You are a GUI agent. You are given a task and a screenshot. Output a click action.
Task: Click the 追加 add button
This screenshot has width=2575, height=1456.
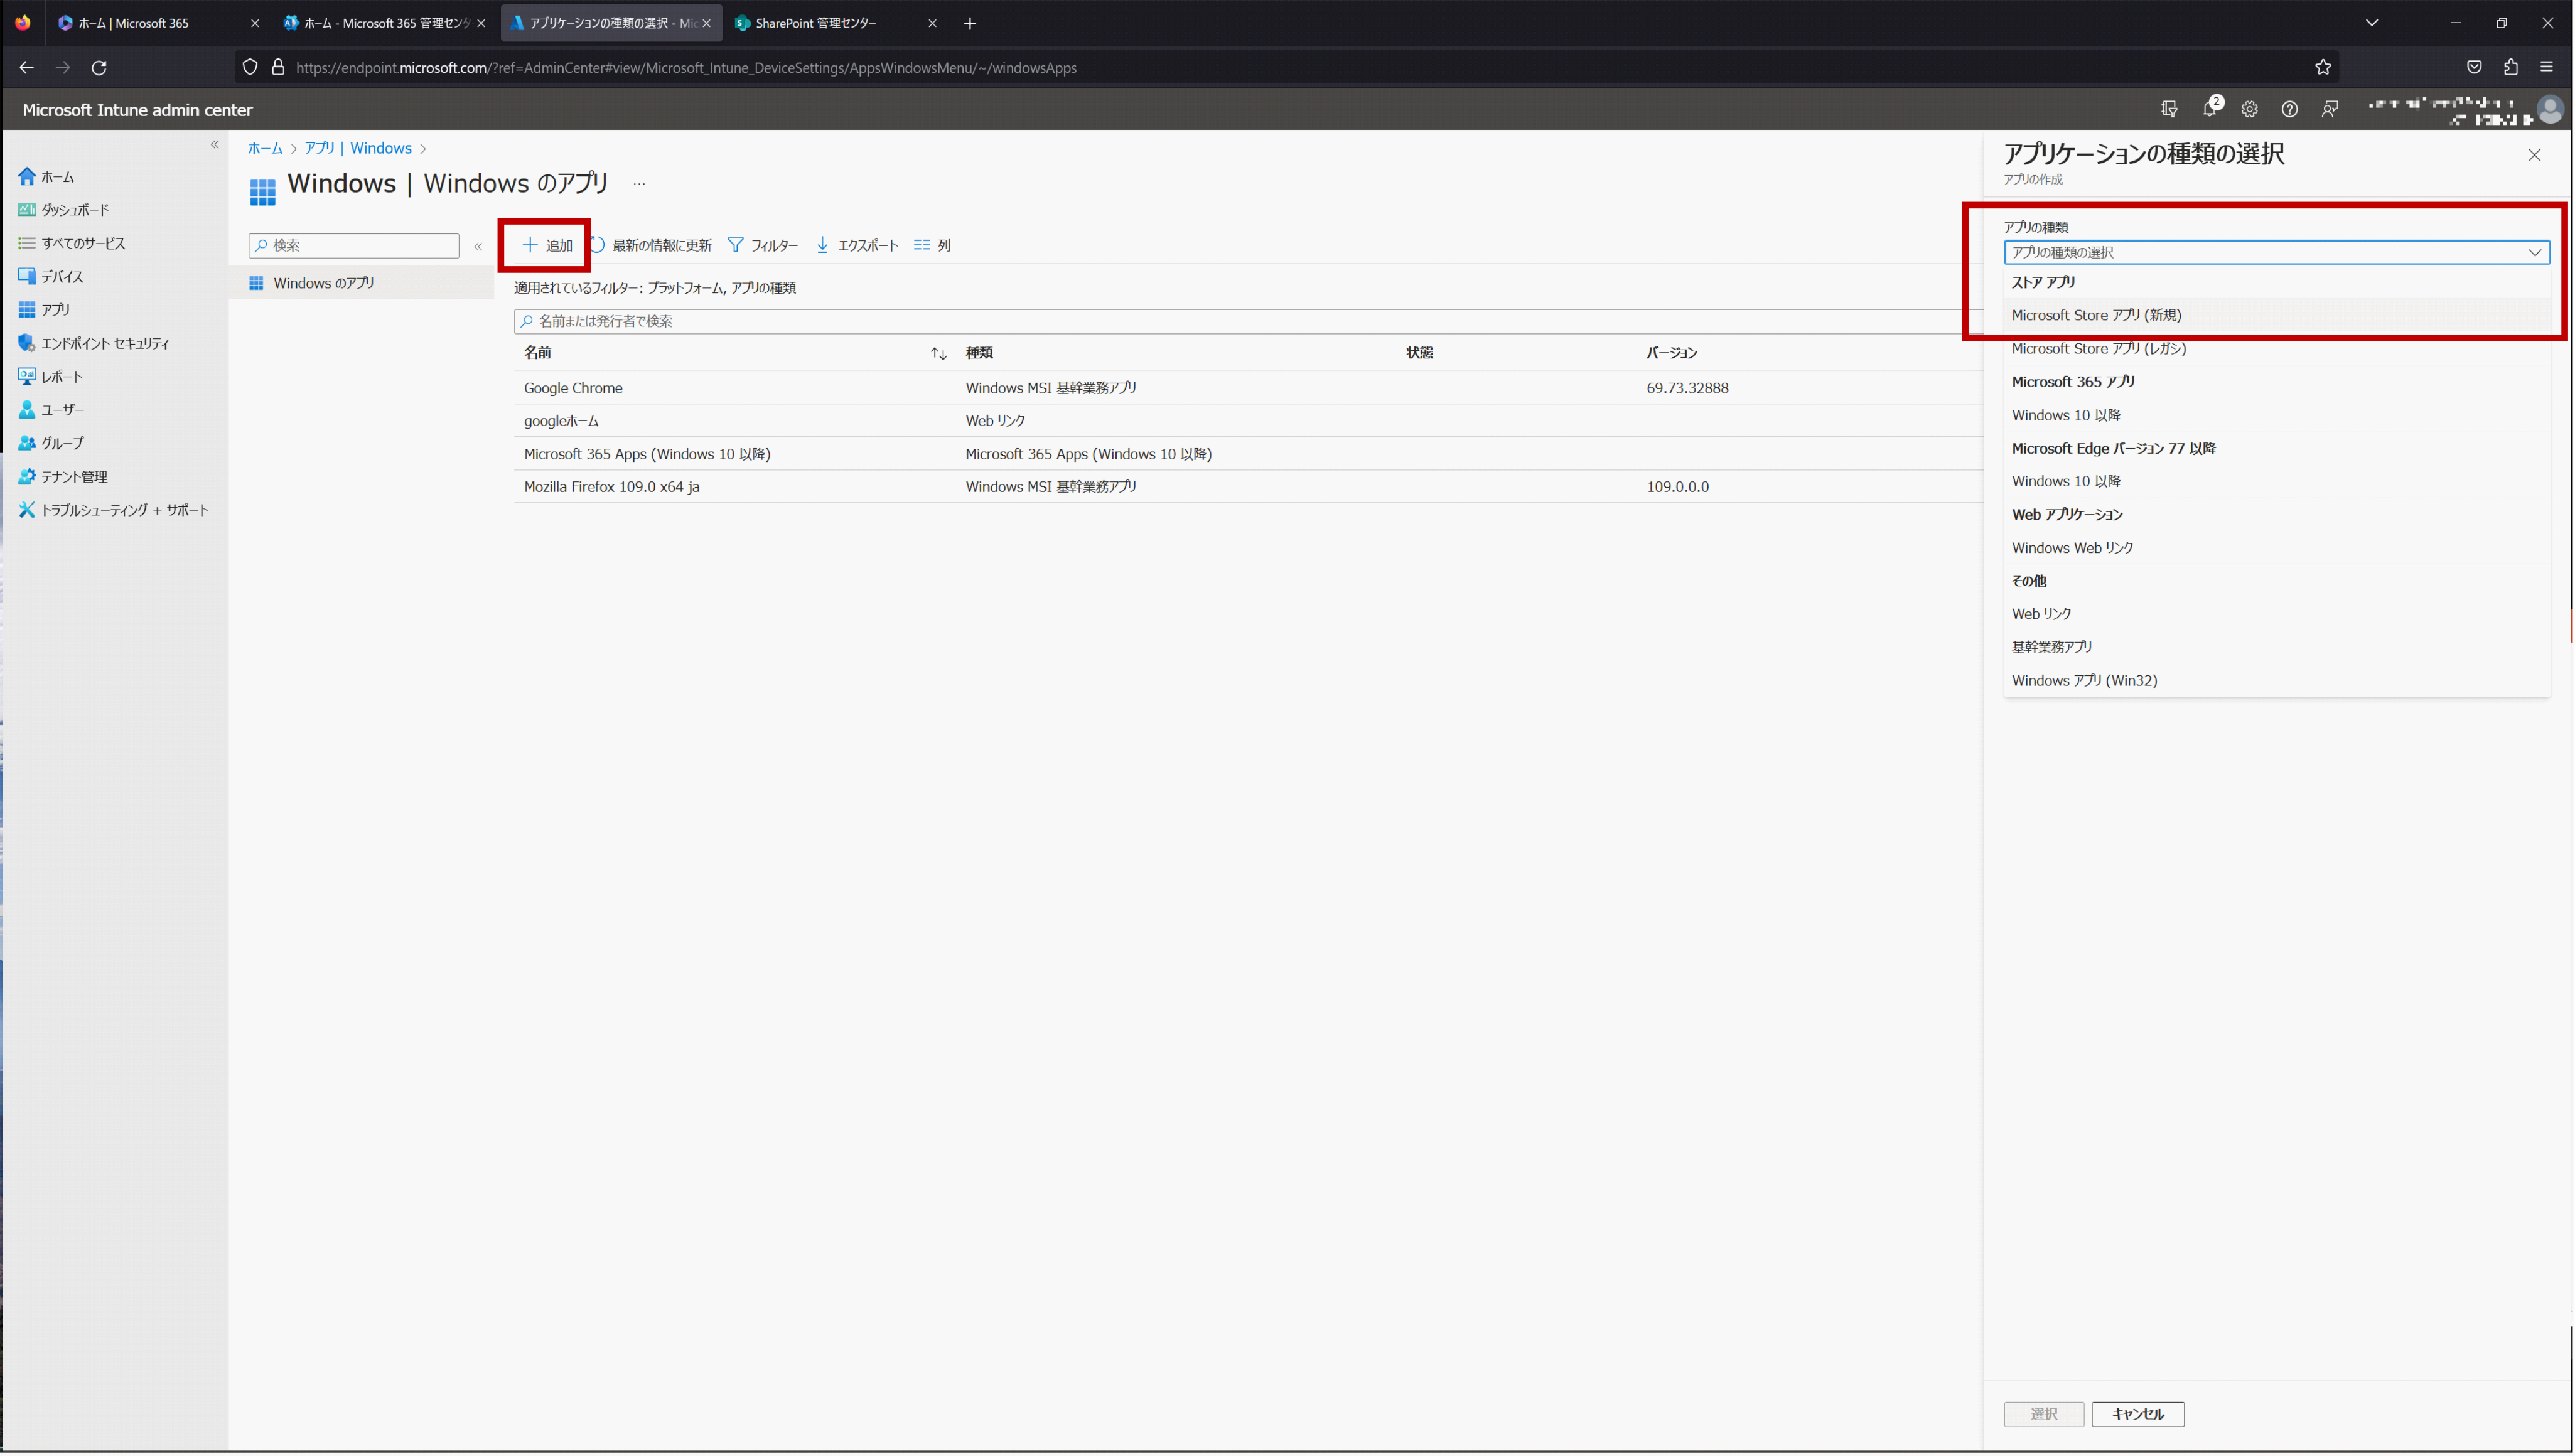[x=547, y=245]
